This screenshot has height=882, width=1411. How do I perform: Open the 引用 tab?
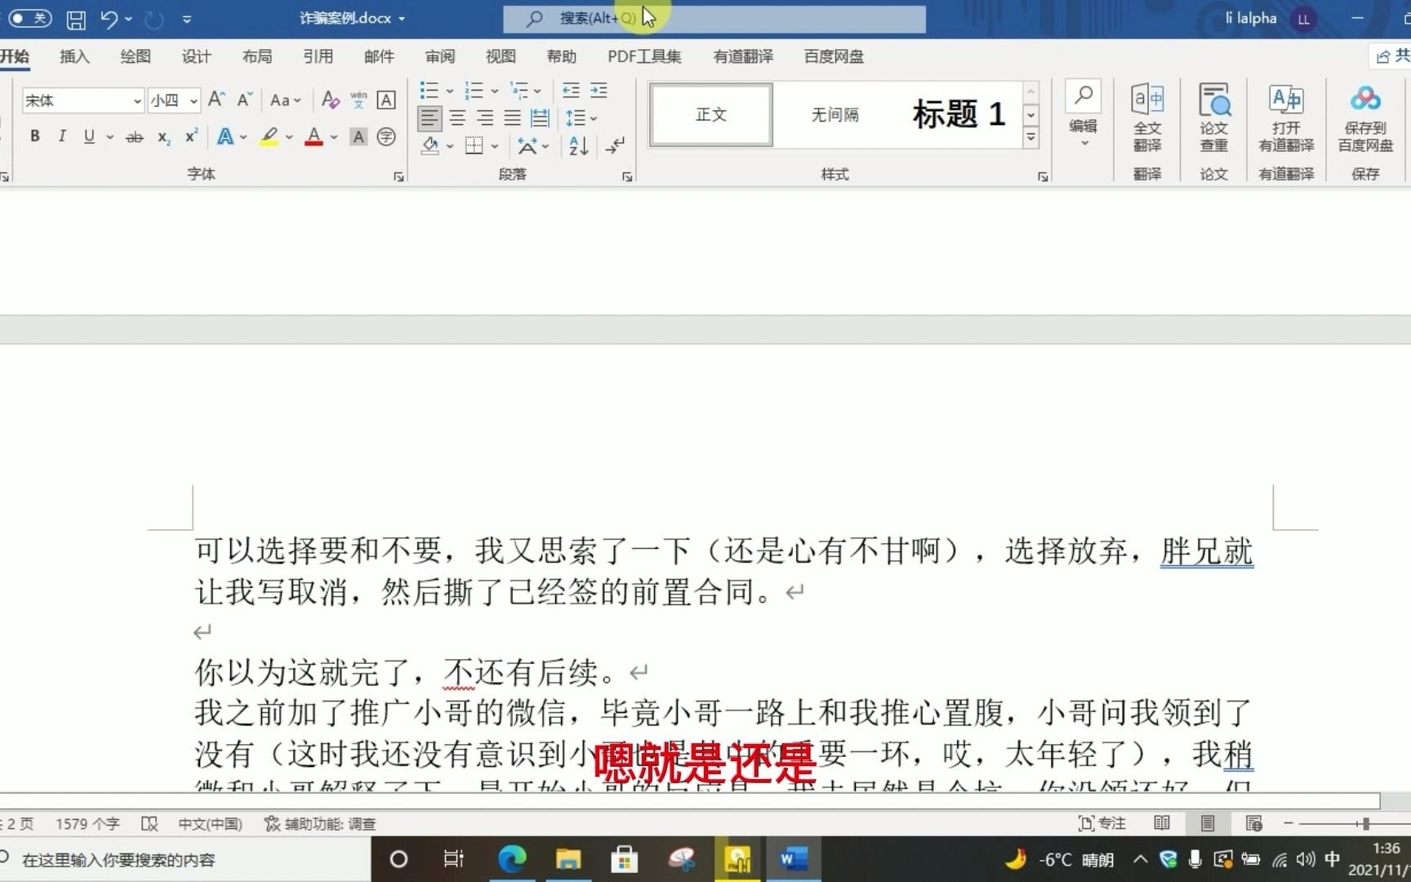tap(318, 56)
